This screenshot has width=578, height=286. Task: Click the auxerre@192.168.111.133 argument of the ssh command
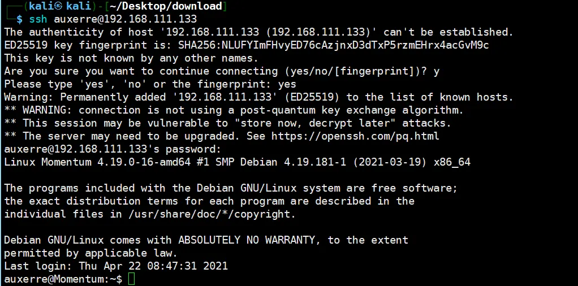[126, 19]
